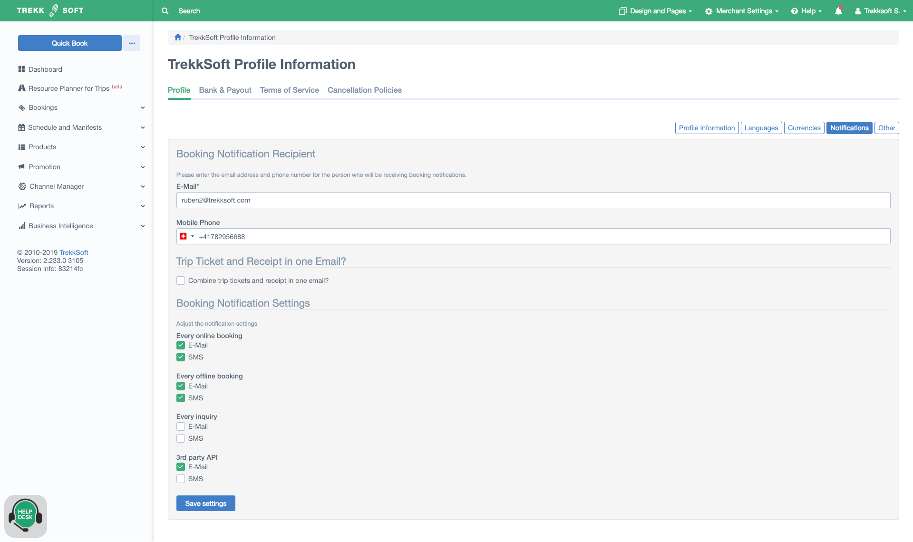Click the Swiss flag country selector
The image size is (913, 542).
point(184,236)
